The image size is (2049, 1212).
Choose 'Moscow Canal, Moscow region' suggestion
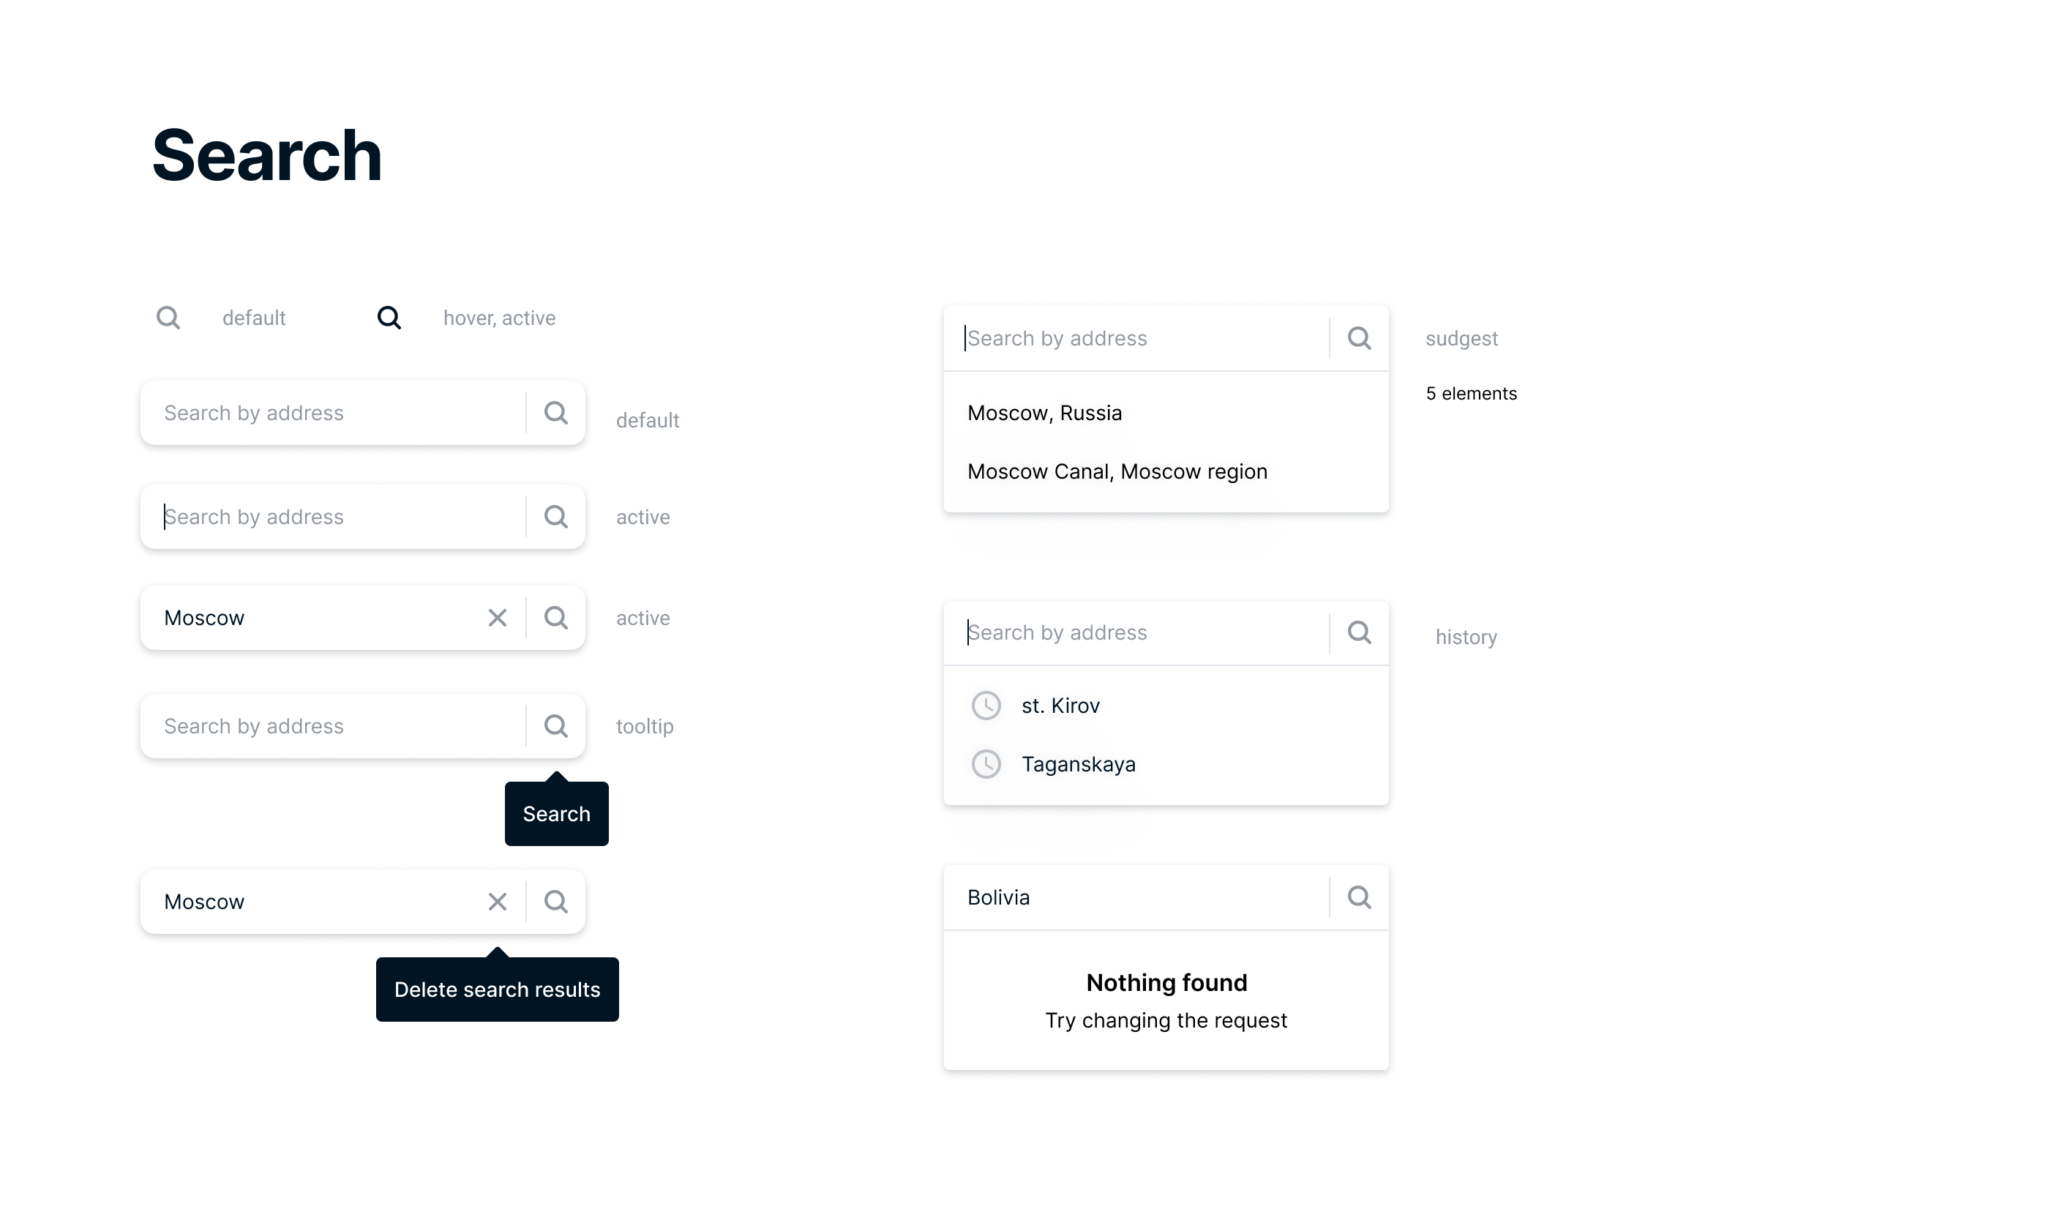click(1117, 472)
